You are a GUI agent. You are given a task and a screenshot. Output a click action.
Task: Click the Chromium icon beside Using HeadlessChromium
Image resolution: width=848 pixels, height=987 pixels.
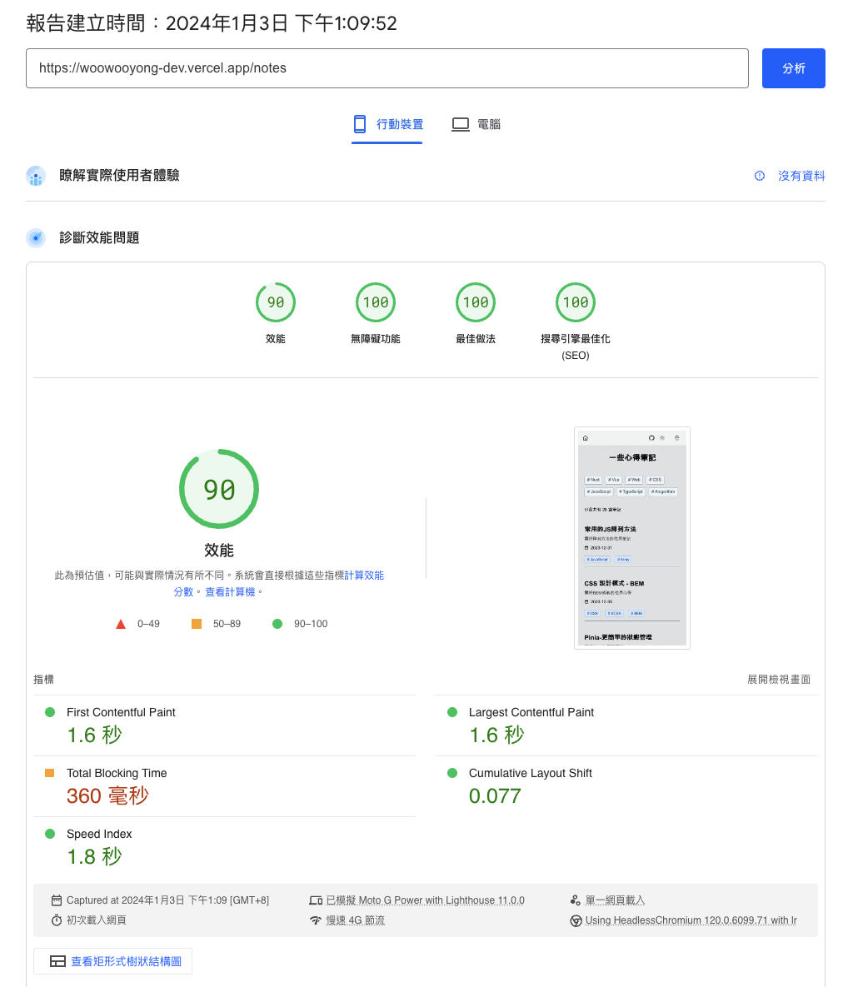point(576,920)
